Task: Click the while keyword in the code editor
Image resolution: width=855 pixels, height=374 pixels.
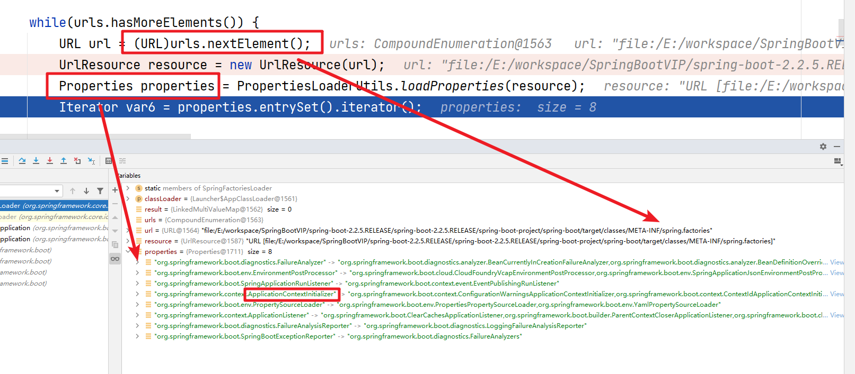Action: (48, 22)
